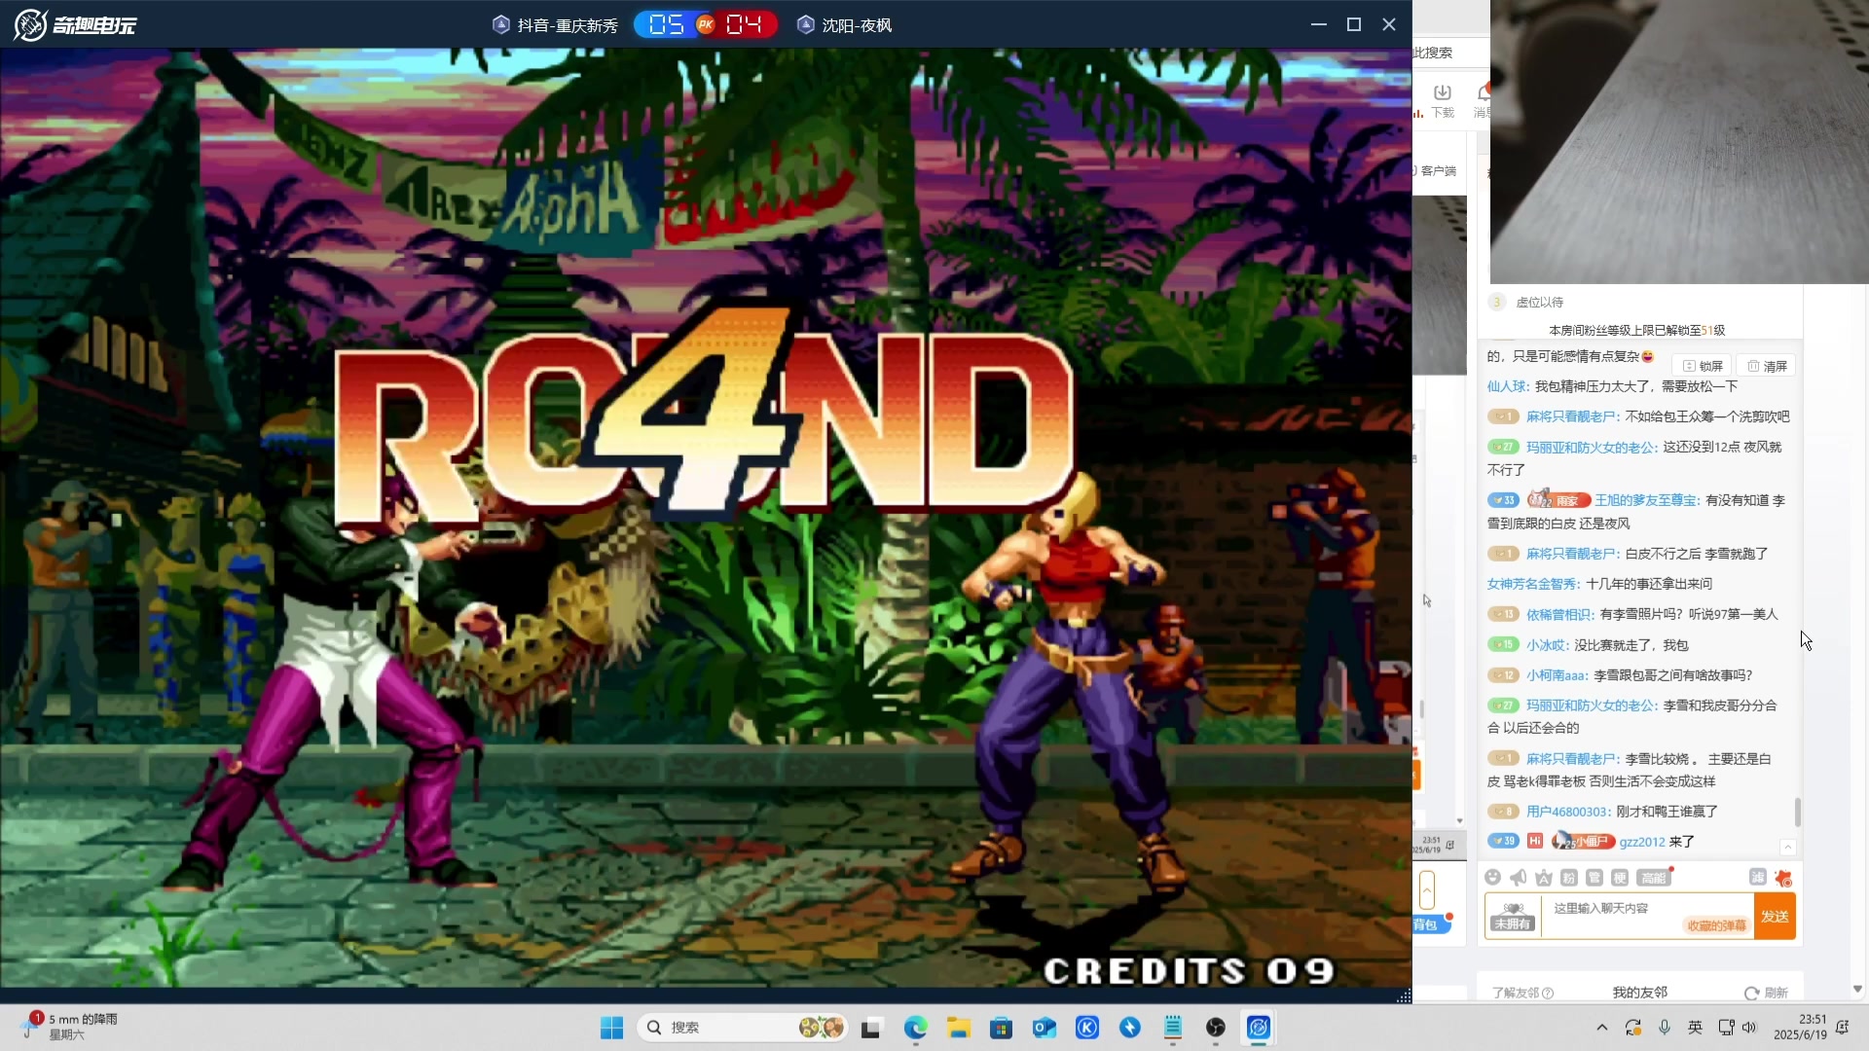1869x1051 pixels.
Task: Click username 女神芳名金智秀
Action: (1531, 584)
